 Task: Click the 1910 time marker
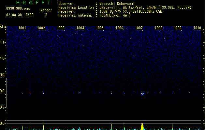(x=197, y=28)
